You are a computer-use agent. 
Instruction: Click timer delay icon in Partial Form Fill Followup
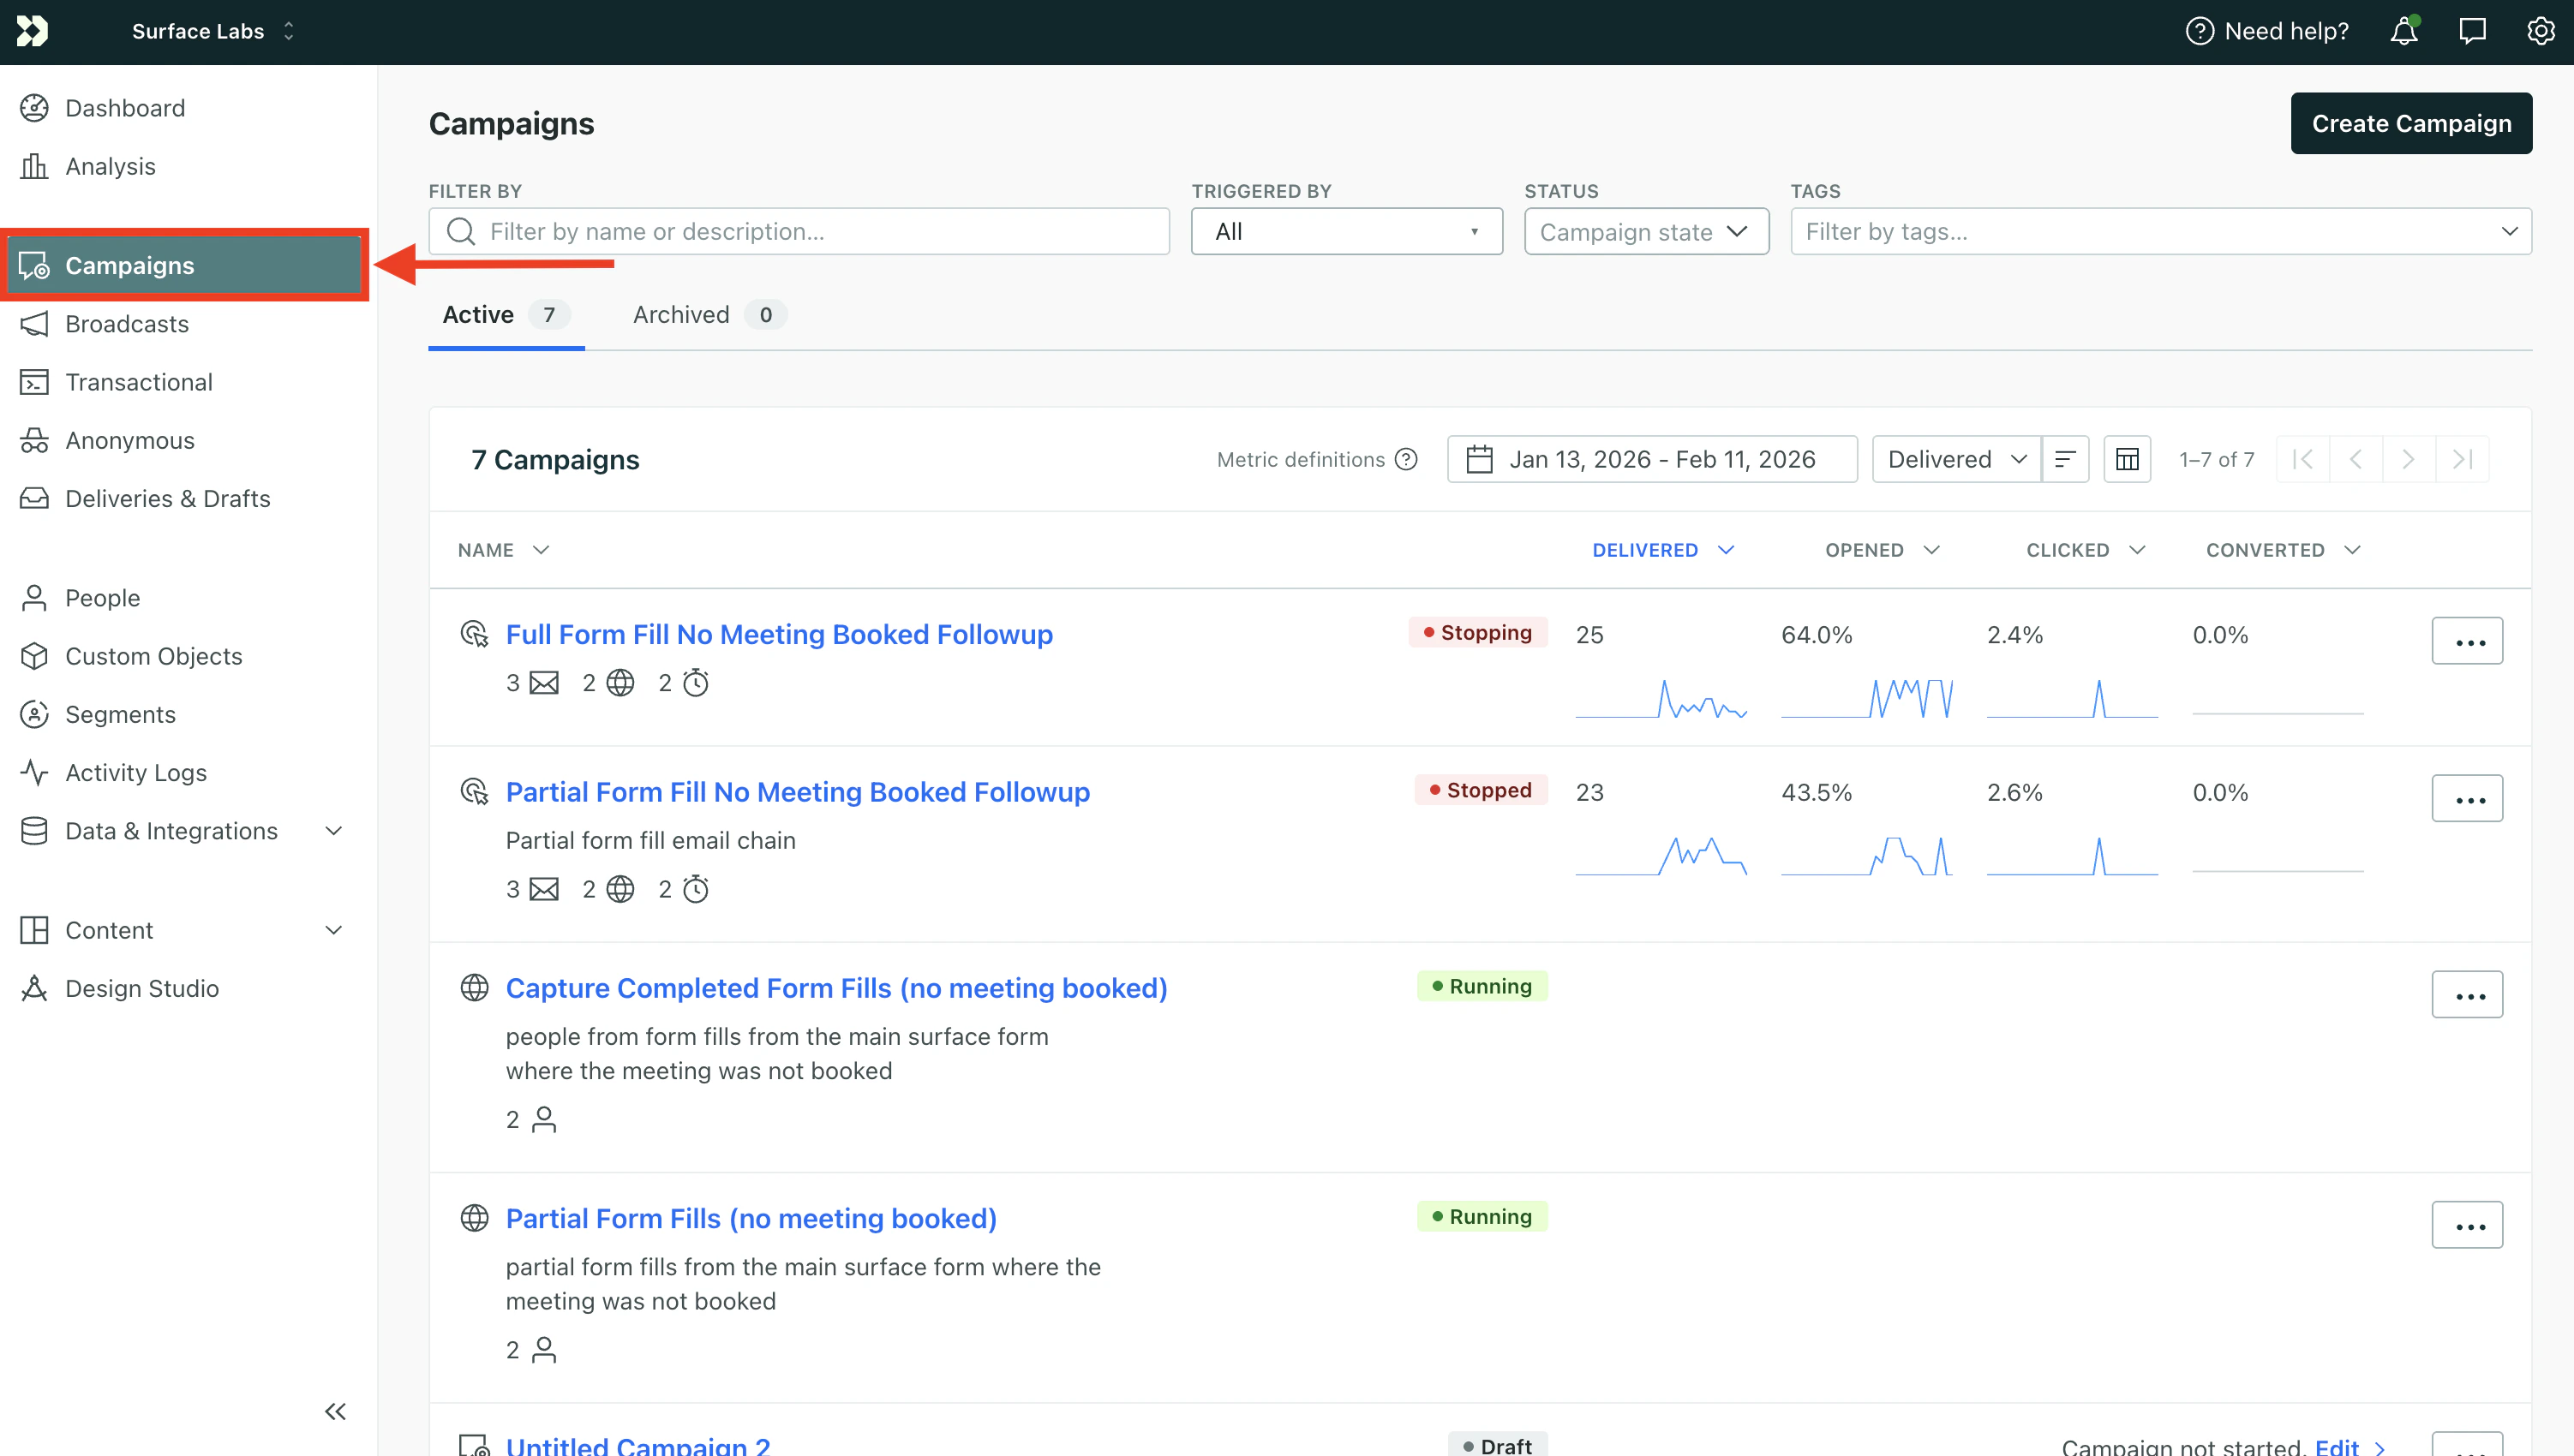[x=695, y=889]
